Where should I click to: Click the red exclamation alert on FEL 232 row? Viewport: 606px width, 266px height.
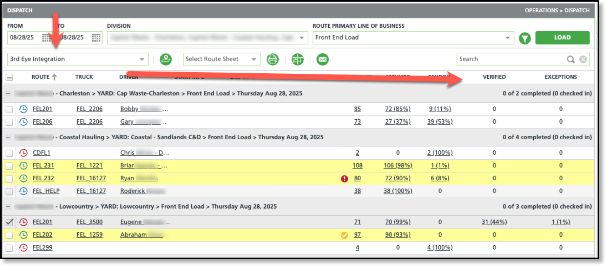pyautogui.click(x=344, y=179)
